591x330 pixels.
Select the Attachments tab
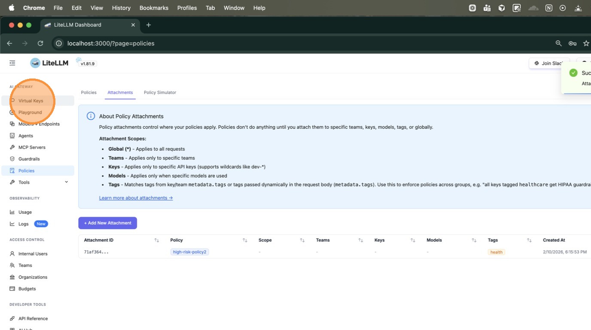tap(120, 92)
